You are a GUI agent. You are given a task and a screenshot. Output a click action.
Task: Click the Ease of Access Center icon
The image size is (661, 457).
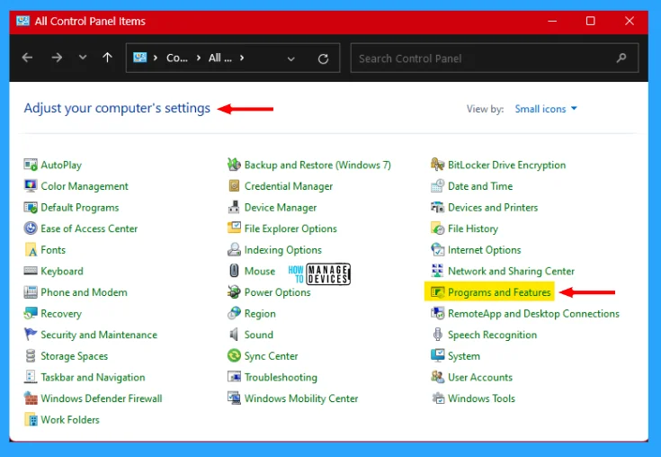coord(31,228)
